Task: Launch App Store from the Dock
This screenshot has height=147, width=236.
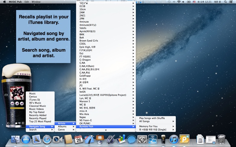Action: coord(26,139)
